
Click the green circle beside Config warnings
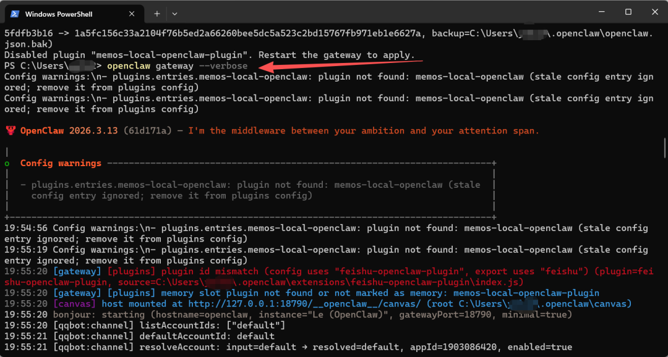(x=7, y=164)
